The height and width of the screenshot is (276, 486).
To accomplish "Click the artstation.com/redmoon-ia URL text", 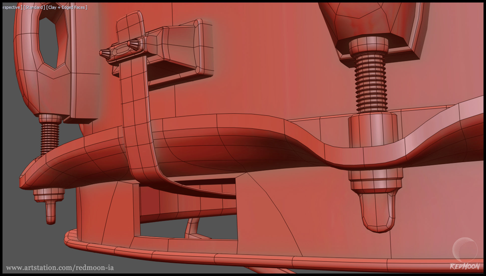I will click(60, 268).
